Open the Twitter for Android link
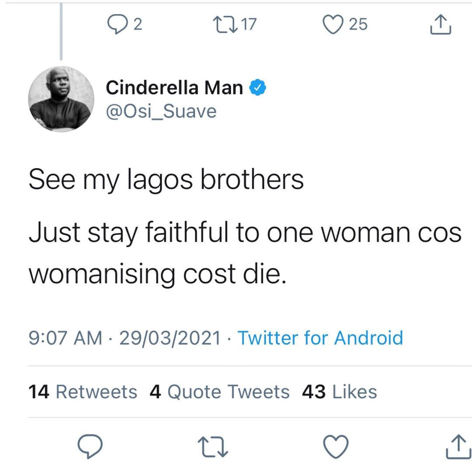The image size is (472, 472). click(x=320, y=337)
